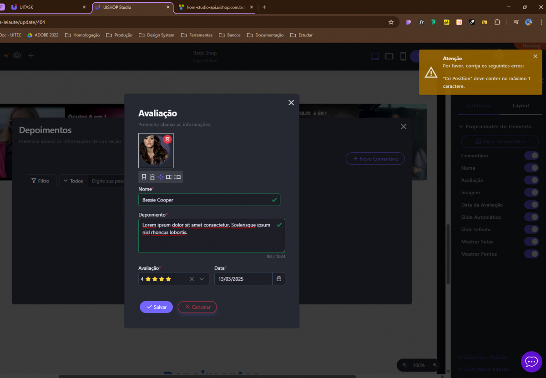The width and height of the screenshot is (546, 378).
Task: Expand the Avaliação rating dropdown
Action: tap(202, 279)
